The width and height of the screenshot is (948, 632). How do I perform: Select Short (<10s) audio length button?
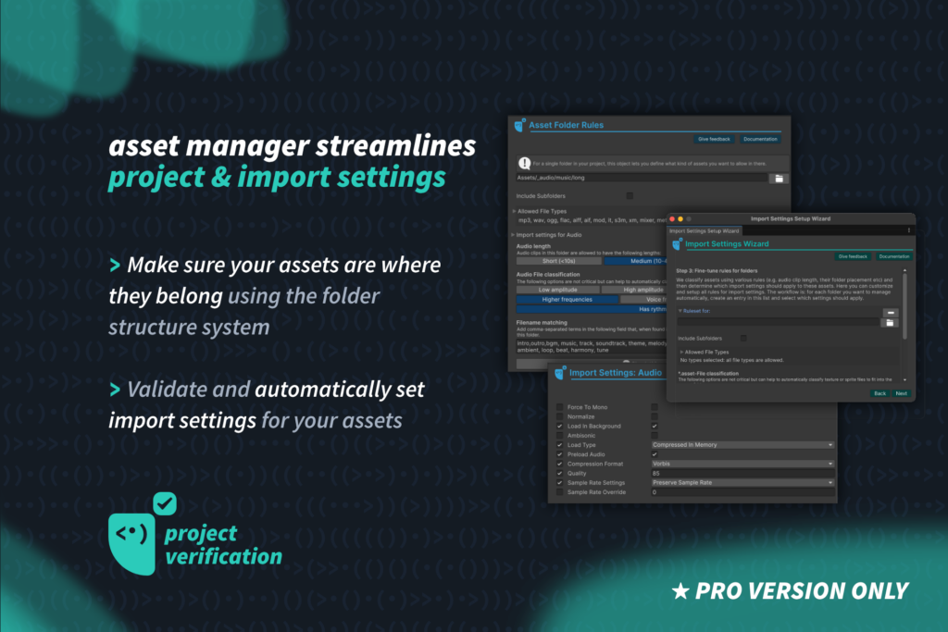(558, 261)
